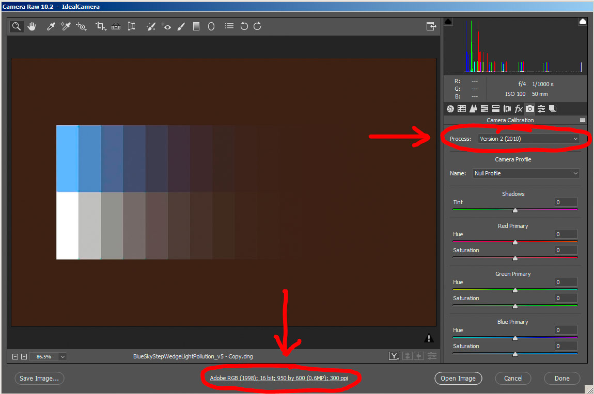Click the Shadows Tint value field
Screen dimensions: 594x394
click(x=566, y=202)
